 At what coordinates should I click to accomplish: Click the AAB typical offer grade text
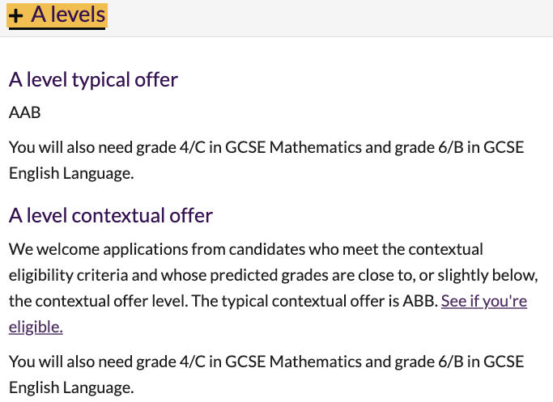(x=24, y=112)
